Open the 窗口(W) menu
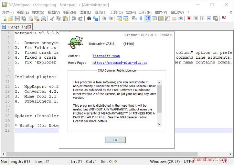The width and height of the screenshot is (234, 165). [x=177, y=12]
